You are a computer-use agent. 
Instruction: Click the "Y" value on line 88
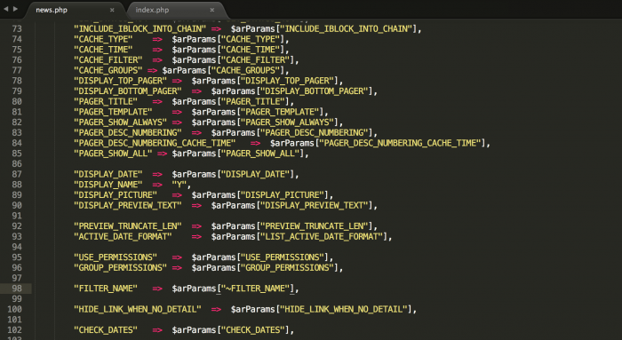(x=179, y=185)
